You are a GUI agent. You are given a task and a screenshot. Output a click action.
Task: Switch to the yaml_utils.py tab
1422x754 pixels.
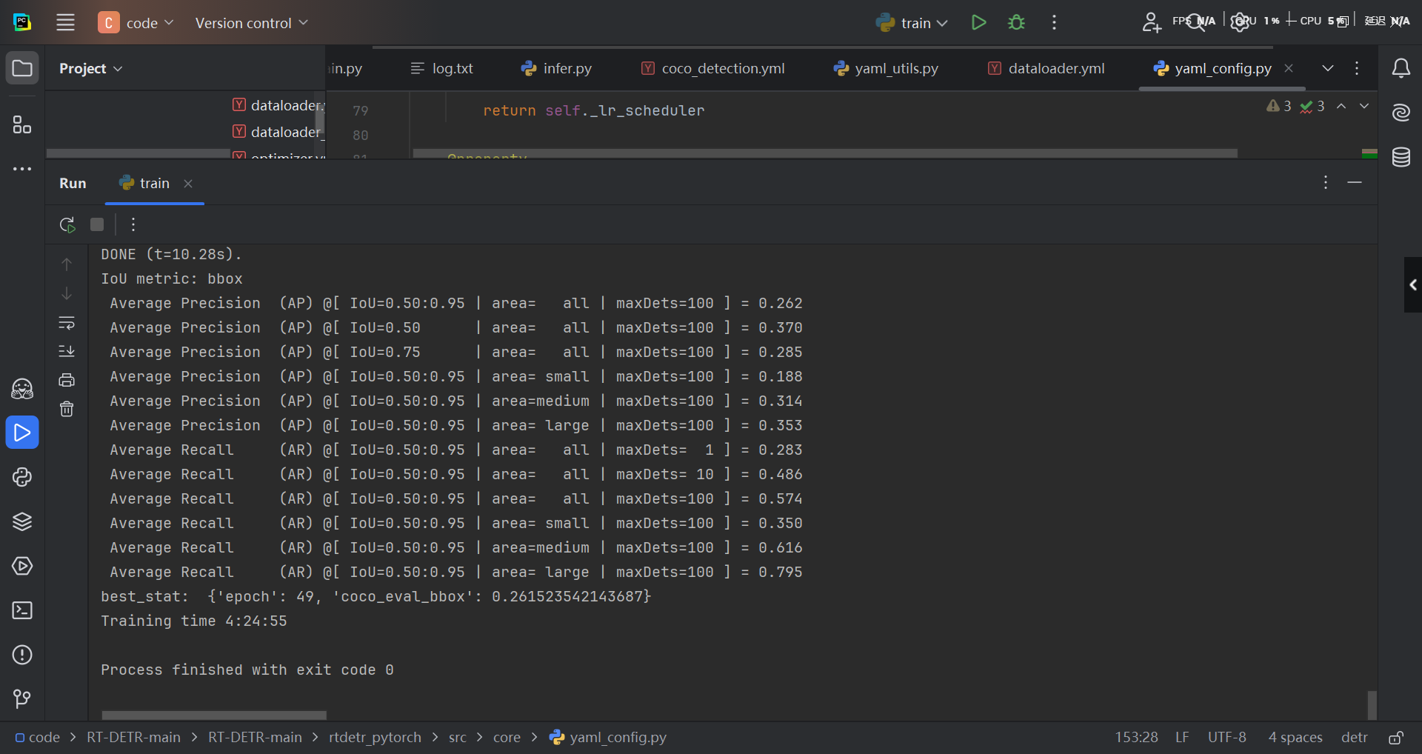click(x=886, y=68)
